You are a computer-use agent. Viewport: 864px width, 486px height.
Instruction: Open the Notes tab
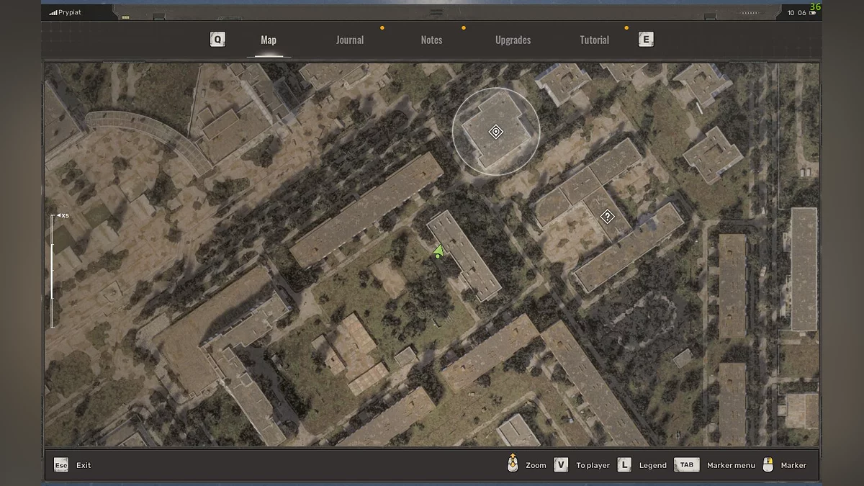click(431, 40)
